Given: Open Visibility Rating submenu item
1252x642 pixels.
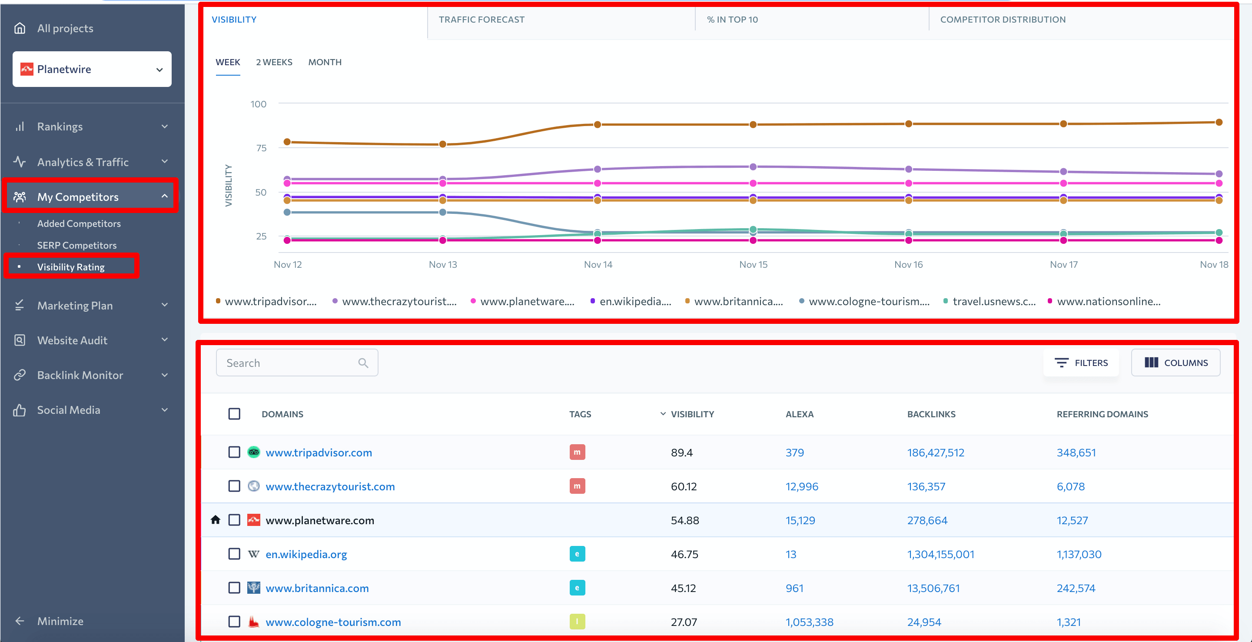Looking at the screenshot, I should (x=71, y=267).
